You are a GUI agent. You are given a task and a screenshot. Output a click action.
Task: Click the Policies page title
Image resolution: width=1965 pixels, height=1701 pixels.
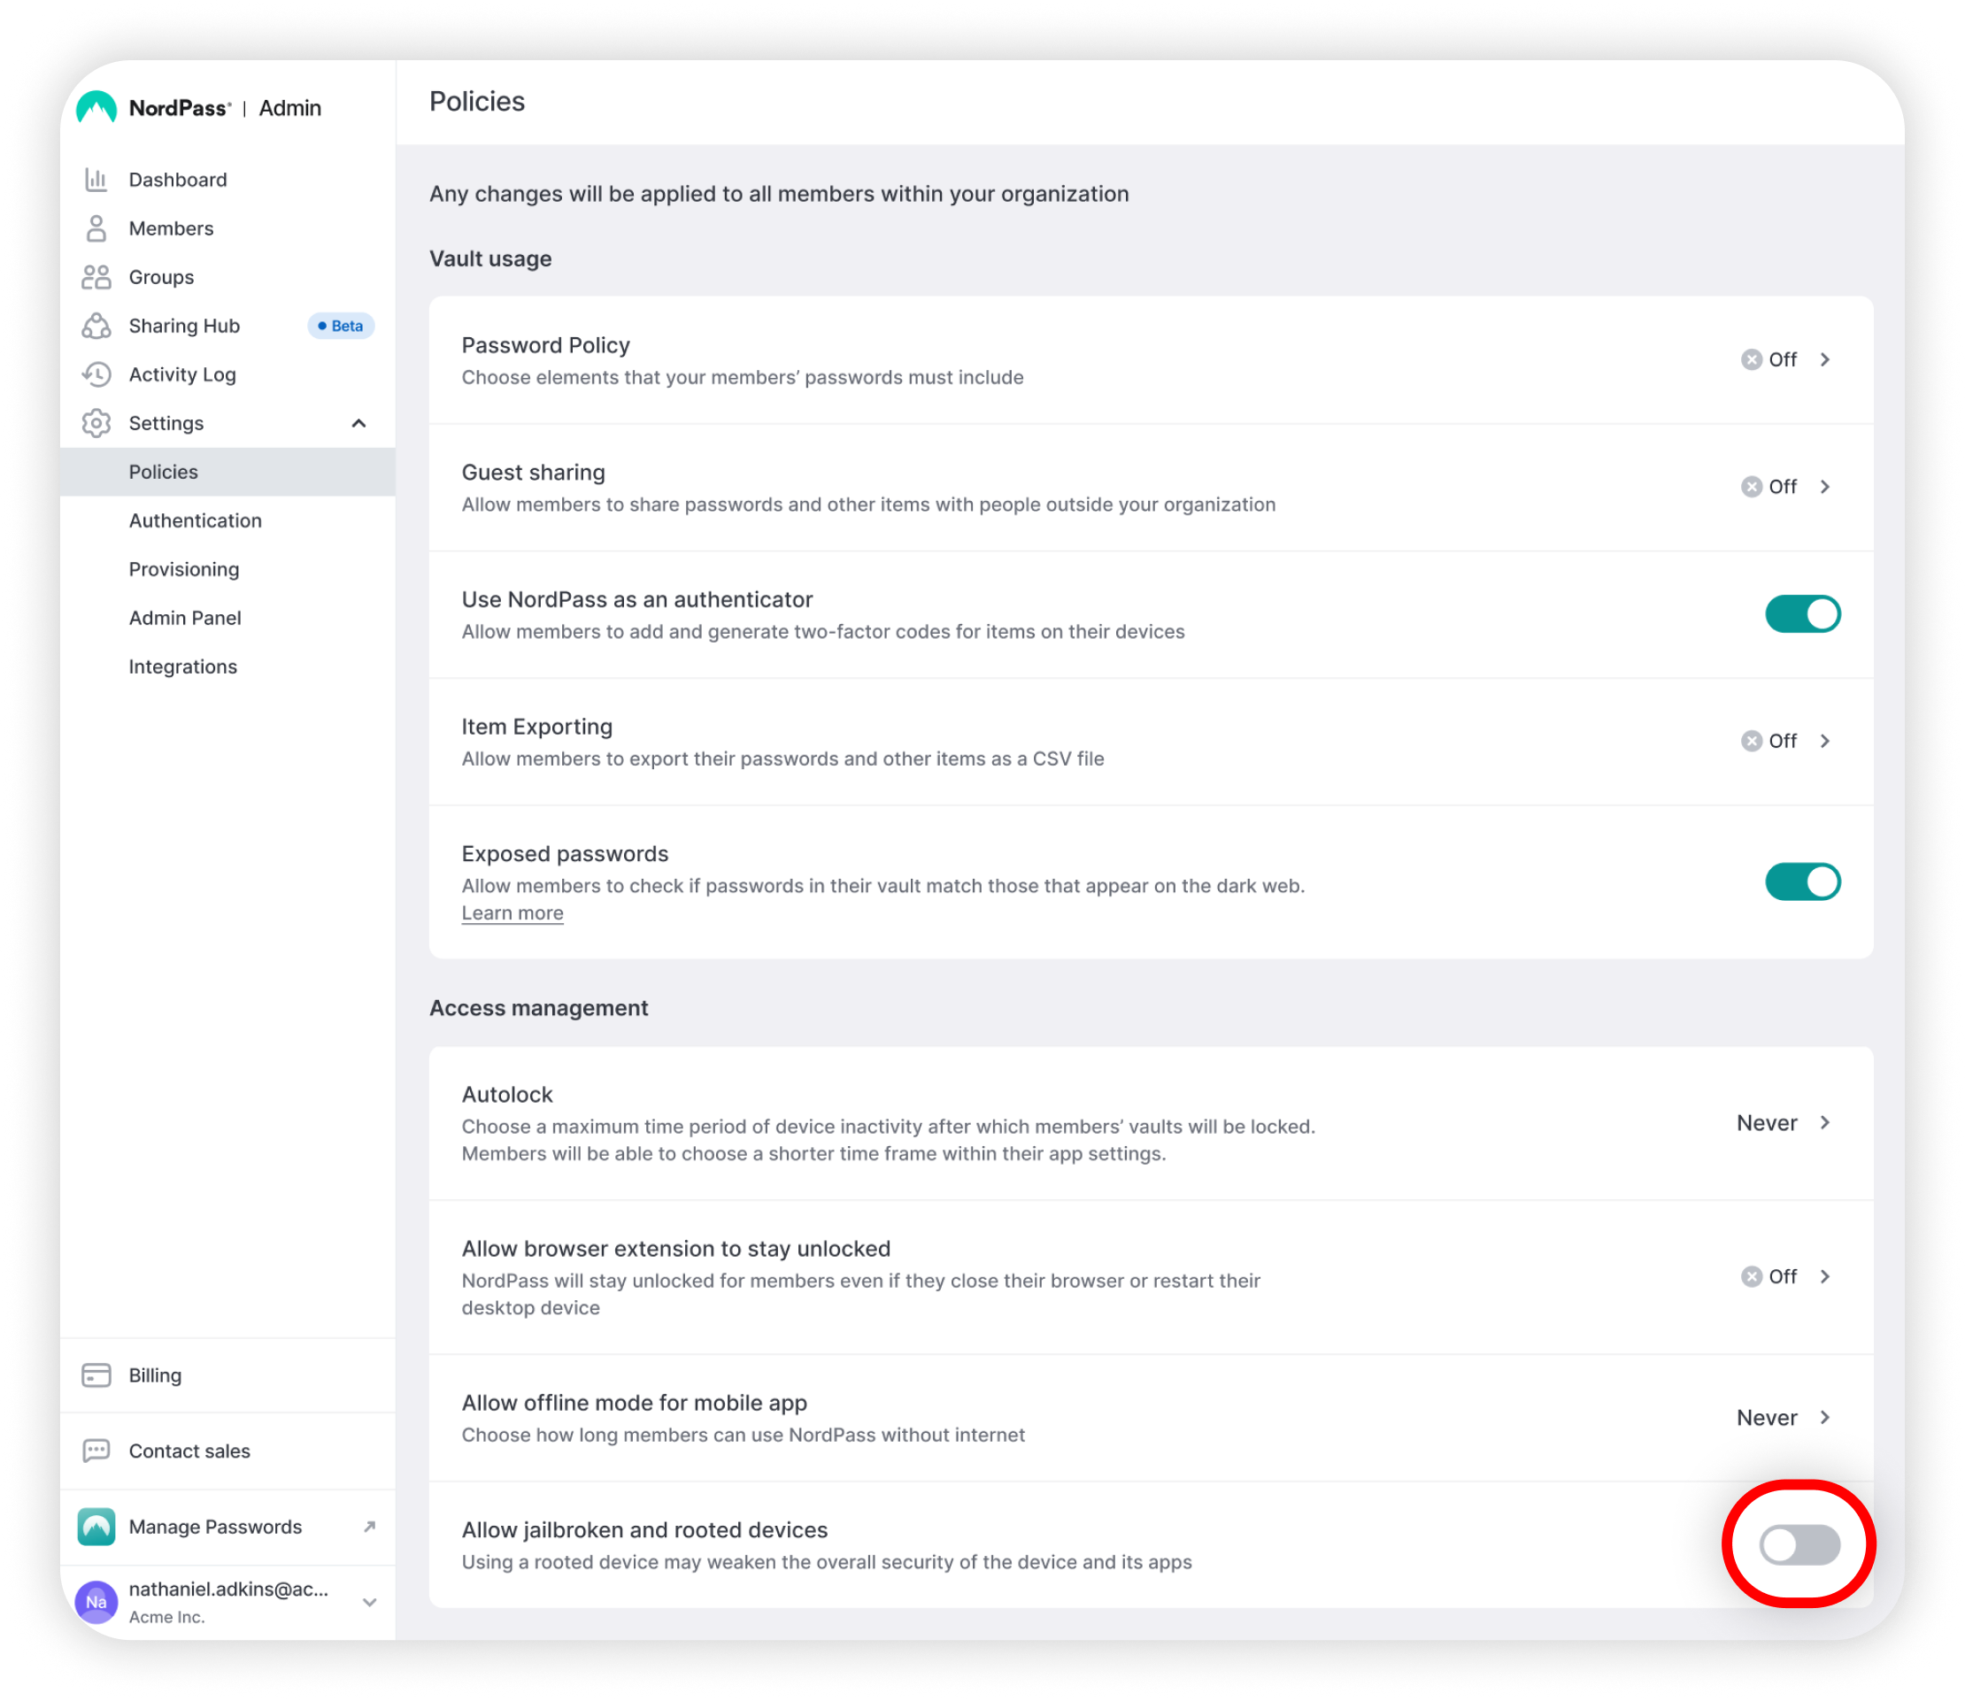pyautogui.click(x=476, y=102)
